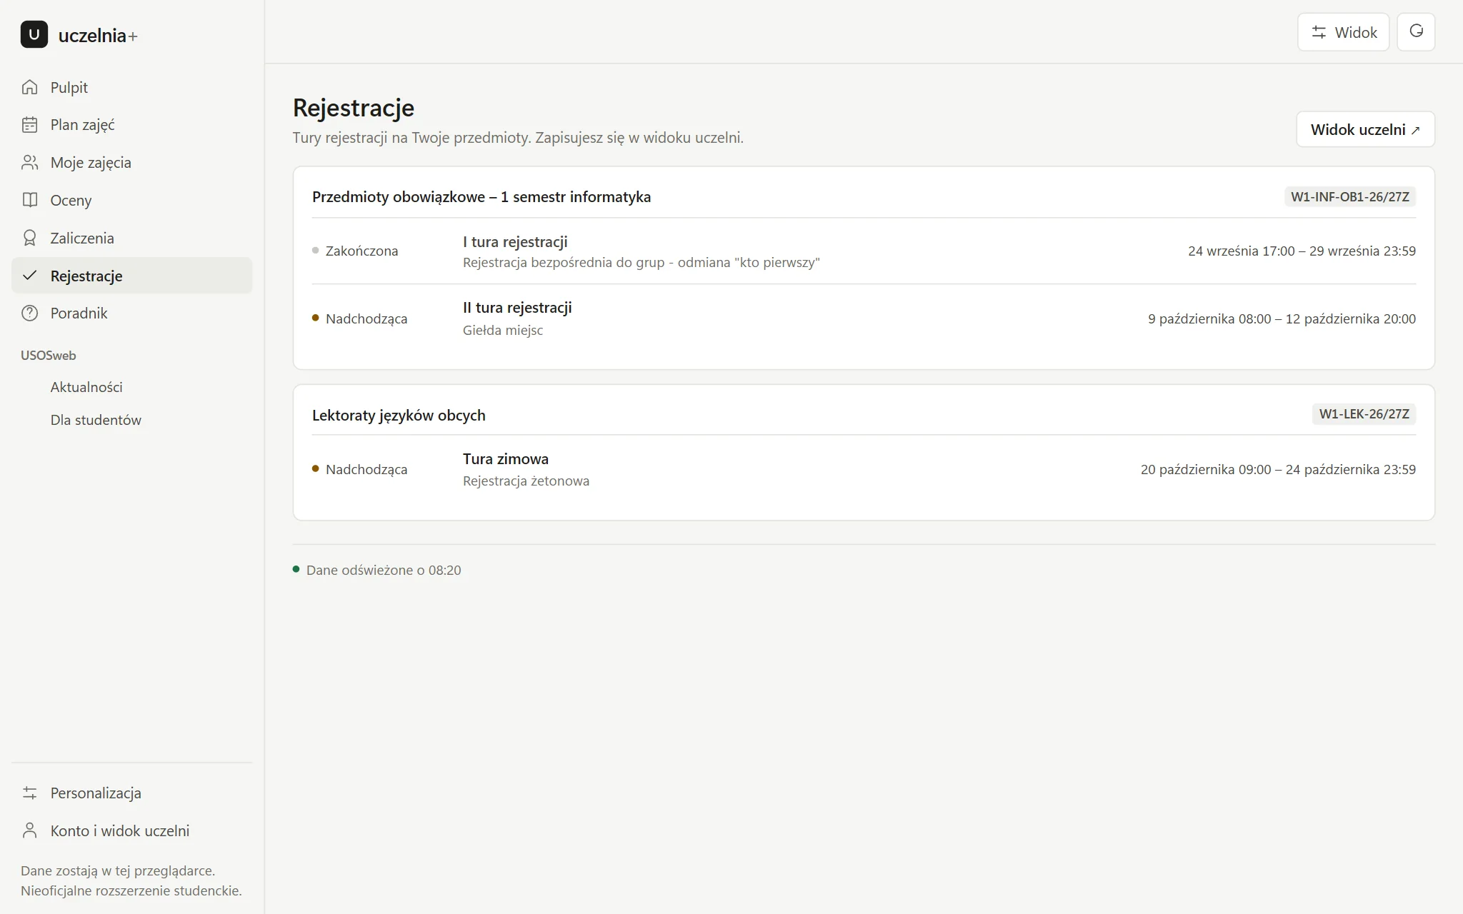The width and height of the screenshot is (1463, 914).
Task: Open Konto i widok uczelni
Action: tap(132, 830)
